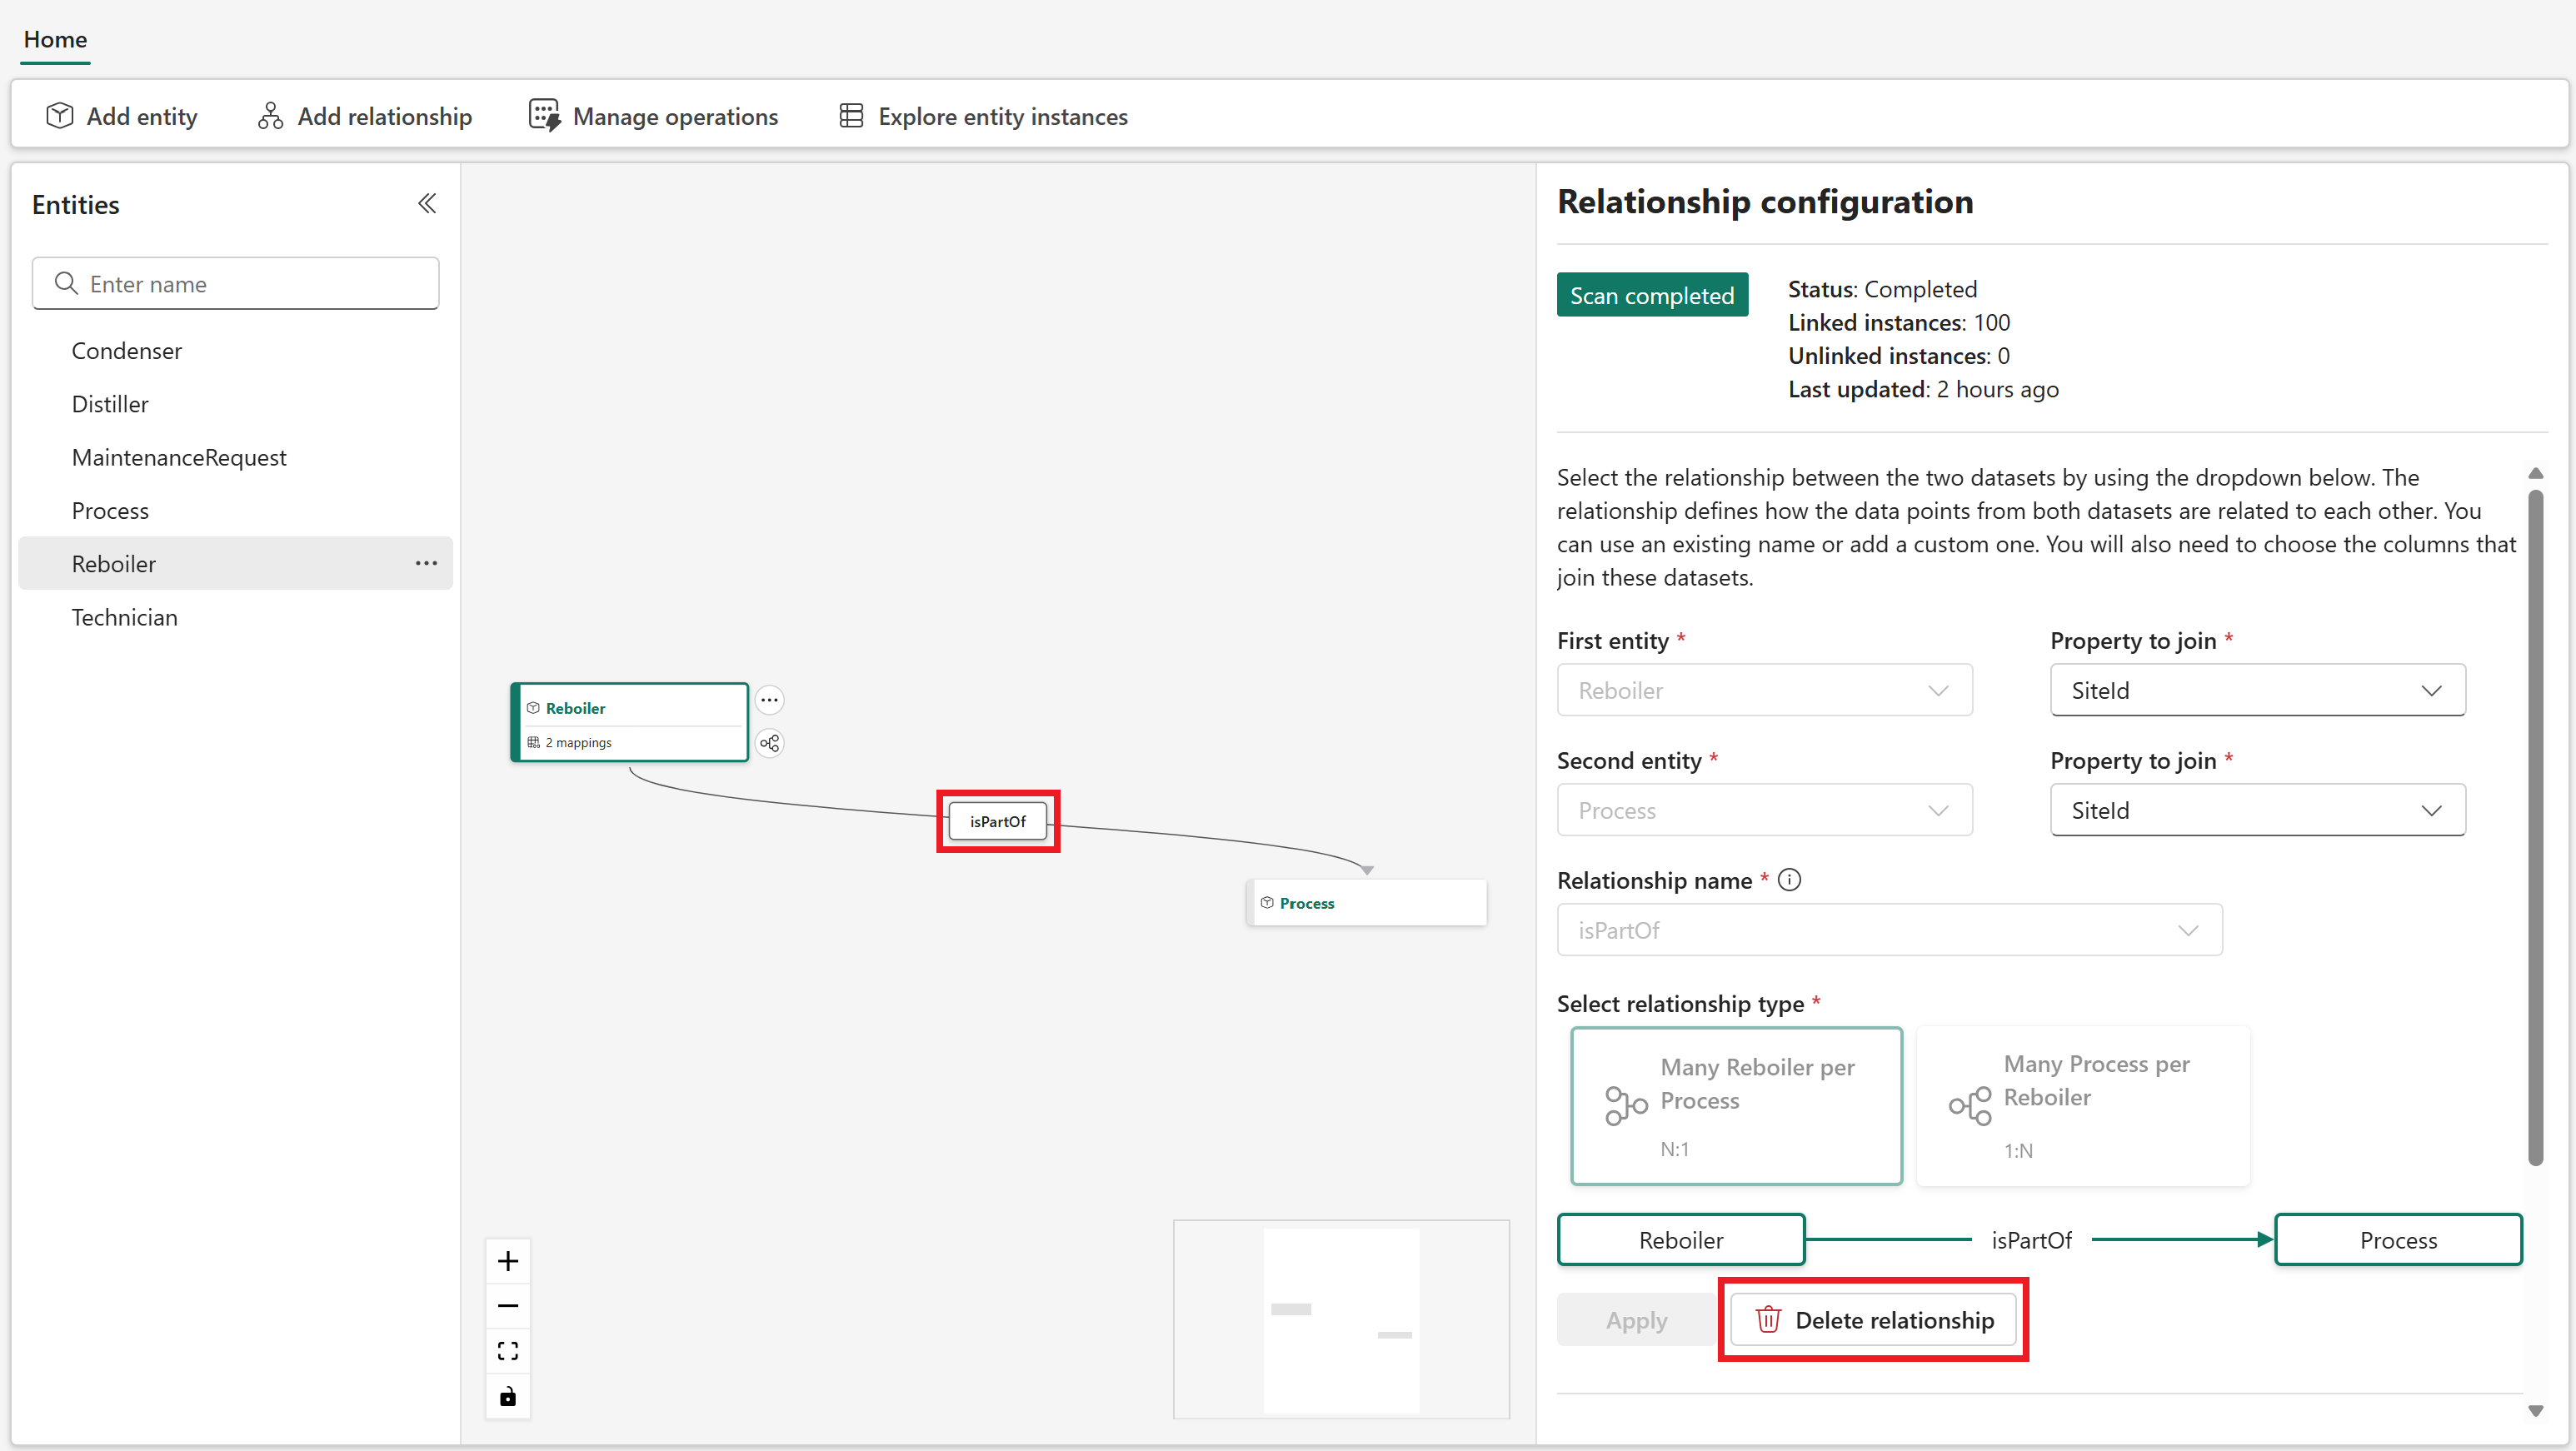Screen dimensions: 2576x1451
Task: Open the more options ellipsis for Reboiler row
Action: (x=426, y=563)
